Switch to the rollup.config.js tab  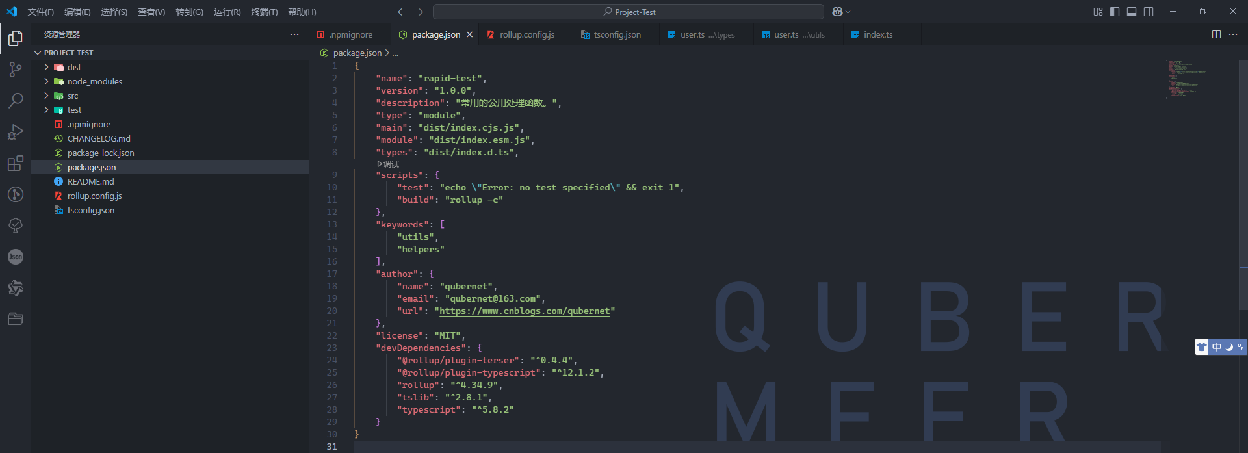(526, 34)
